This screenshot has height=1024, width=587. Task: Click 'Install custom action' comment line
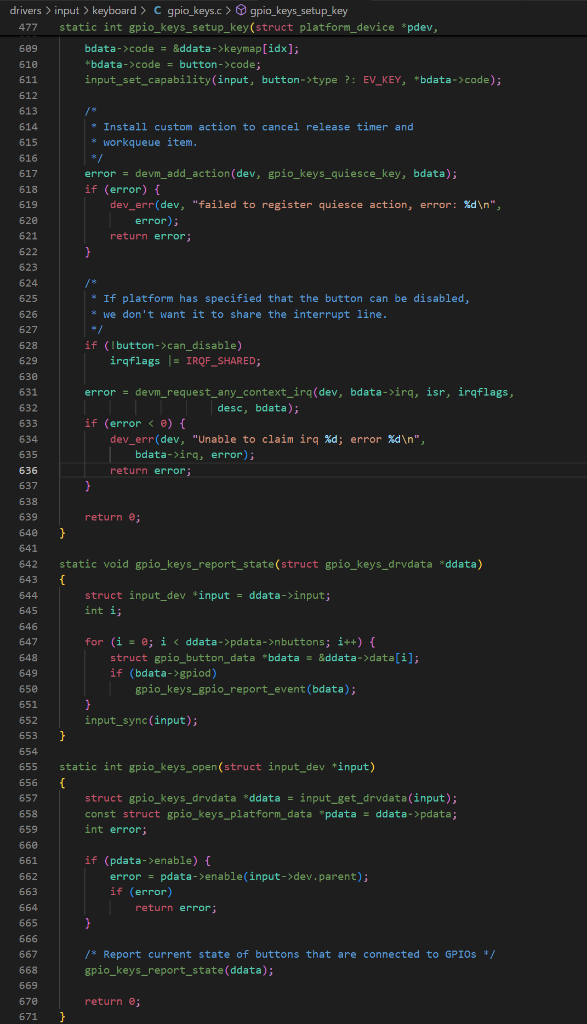pos(252,127)
